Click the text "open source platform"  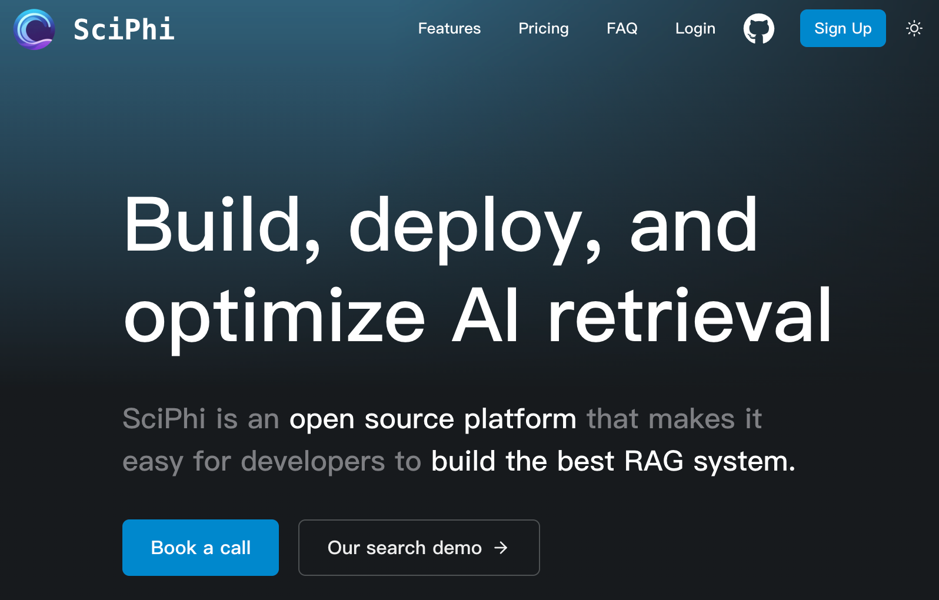tap(433, 419)
